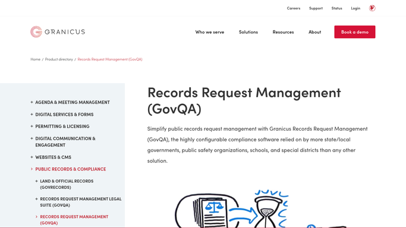Image resolution: width=406 pixels, height=228 pixels.
Task: Open the Login link
Action: 355,8
